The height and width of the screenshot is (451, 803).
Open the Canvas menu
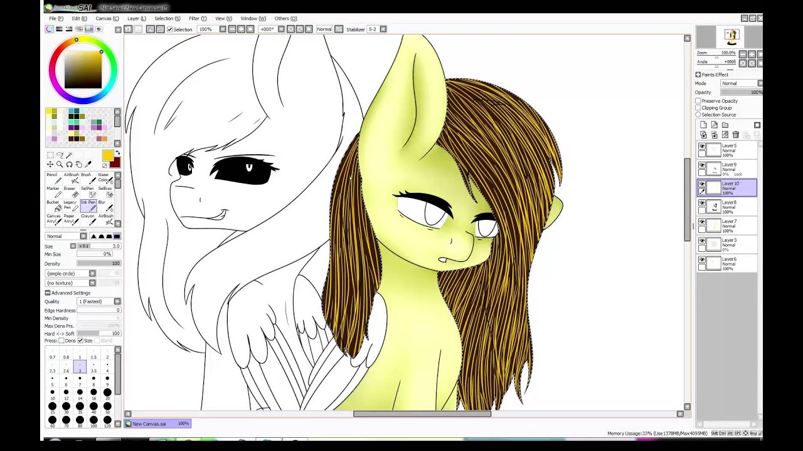pos(107,19)
